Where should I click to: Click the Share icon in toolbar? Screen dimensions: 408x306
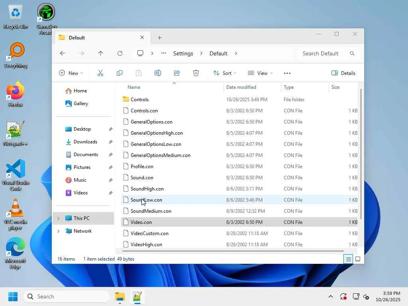pos(177,73)
